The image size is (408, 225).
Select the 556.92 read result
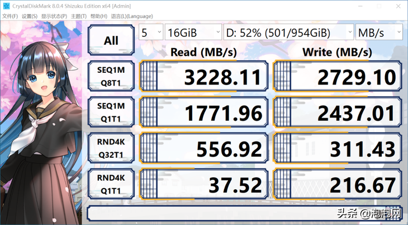pos(204,148)
